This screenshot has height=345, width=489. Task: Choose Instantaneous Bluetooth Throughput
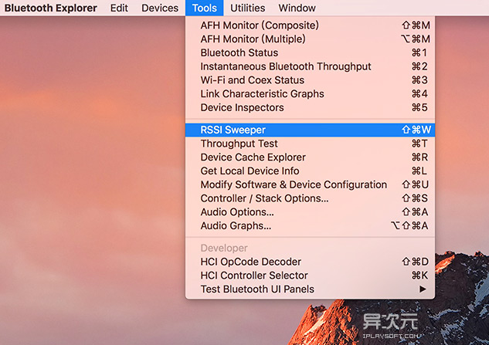(x=285, y=66)
